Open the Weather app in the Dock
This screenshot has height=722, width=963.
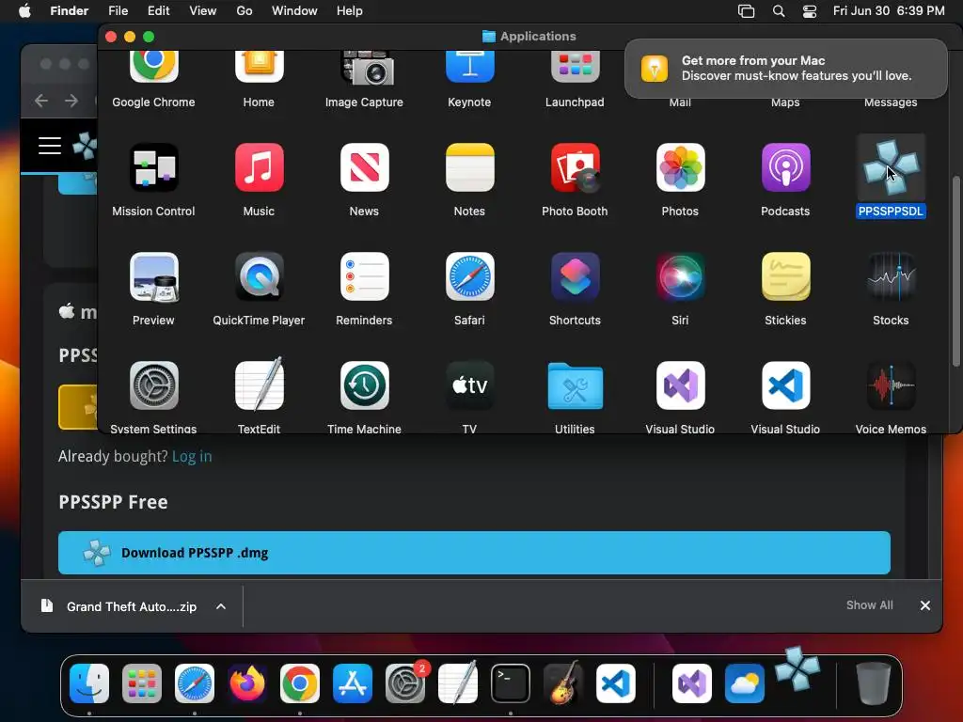pos(745,683)
